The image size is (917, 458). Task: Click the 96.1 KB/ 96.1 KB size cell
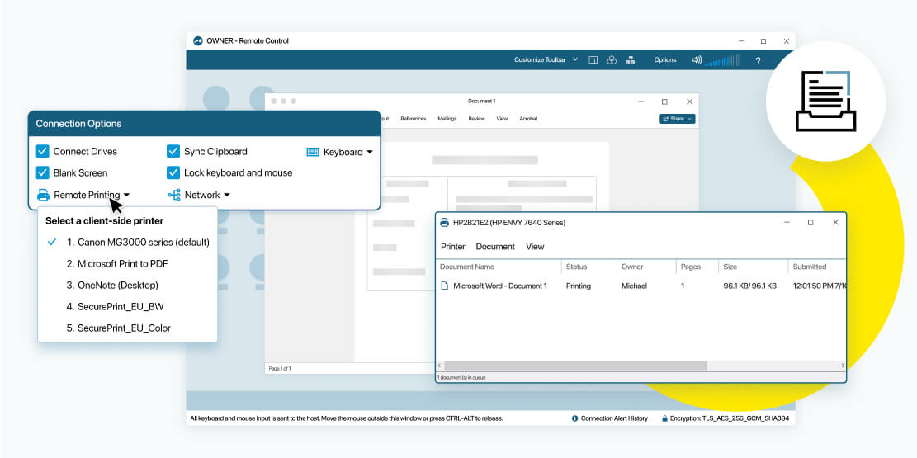click(749, 286)
